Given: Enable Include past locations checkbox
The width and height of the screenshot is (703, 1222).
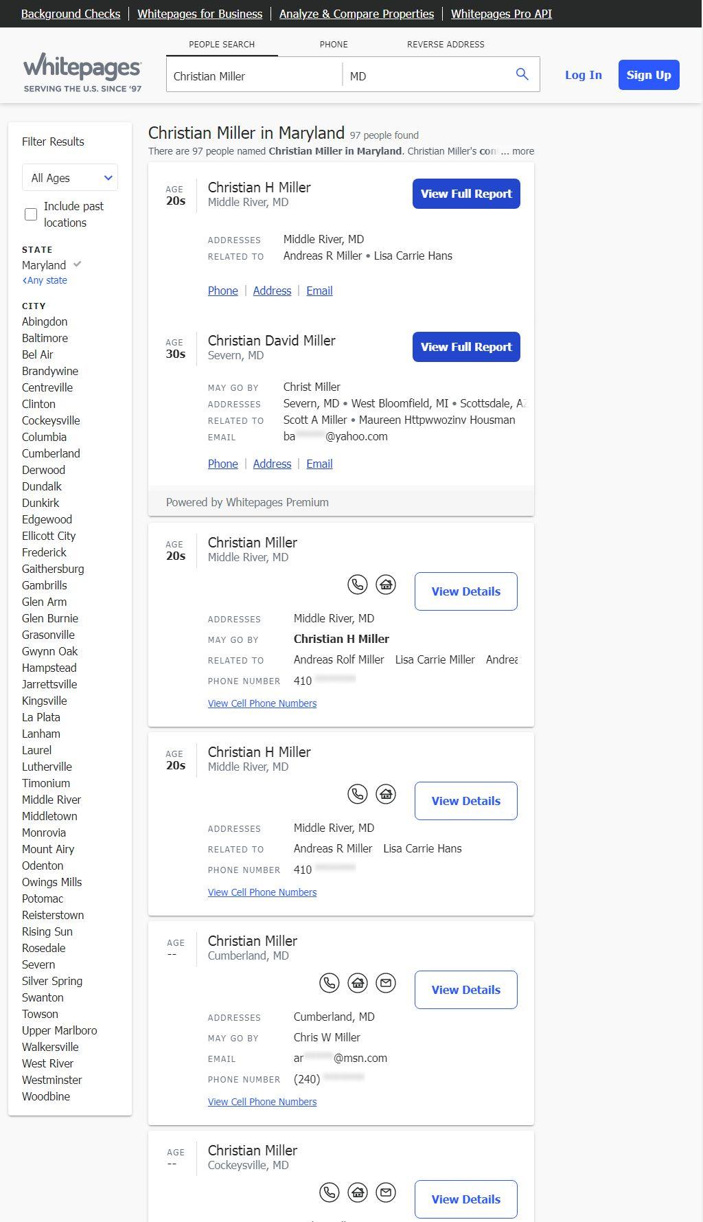Looking at the screenshot, I should (31, 214).
